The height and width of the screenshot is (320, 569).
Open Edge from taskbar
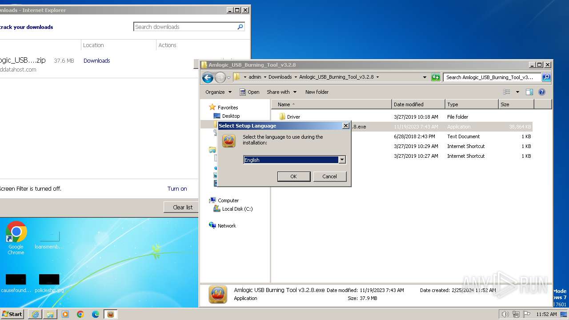point(96,314)
